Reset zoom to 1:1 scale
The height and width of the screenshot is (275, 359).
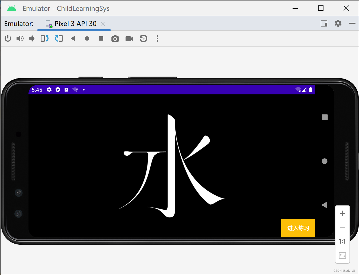point(342,241)
